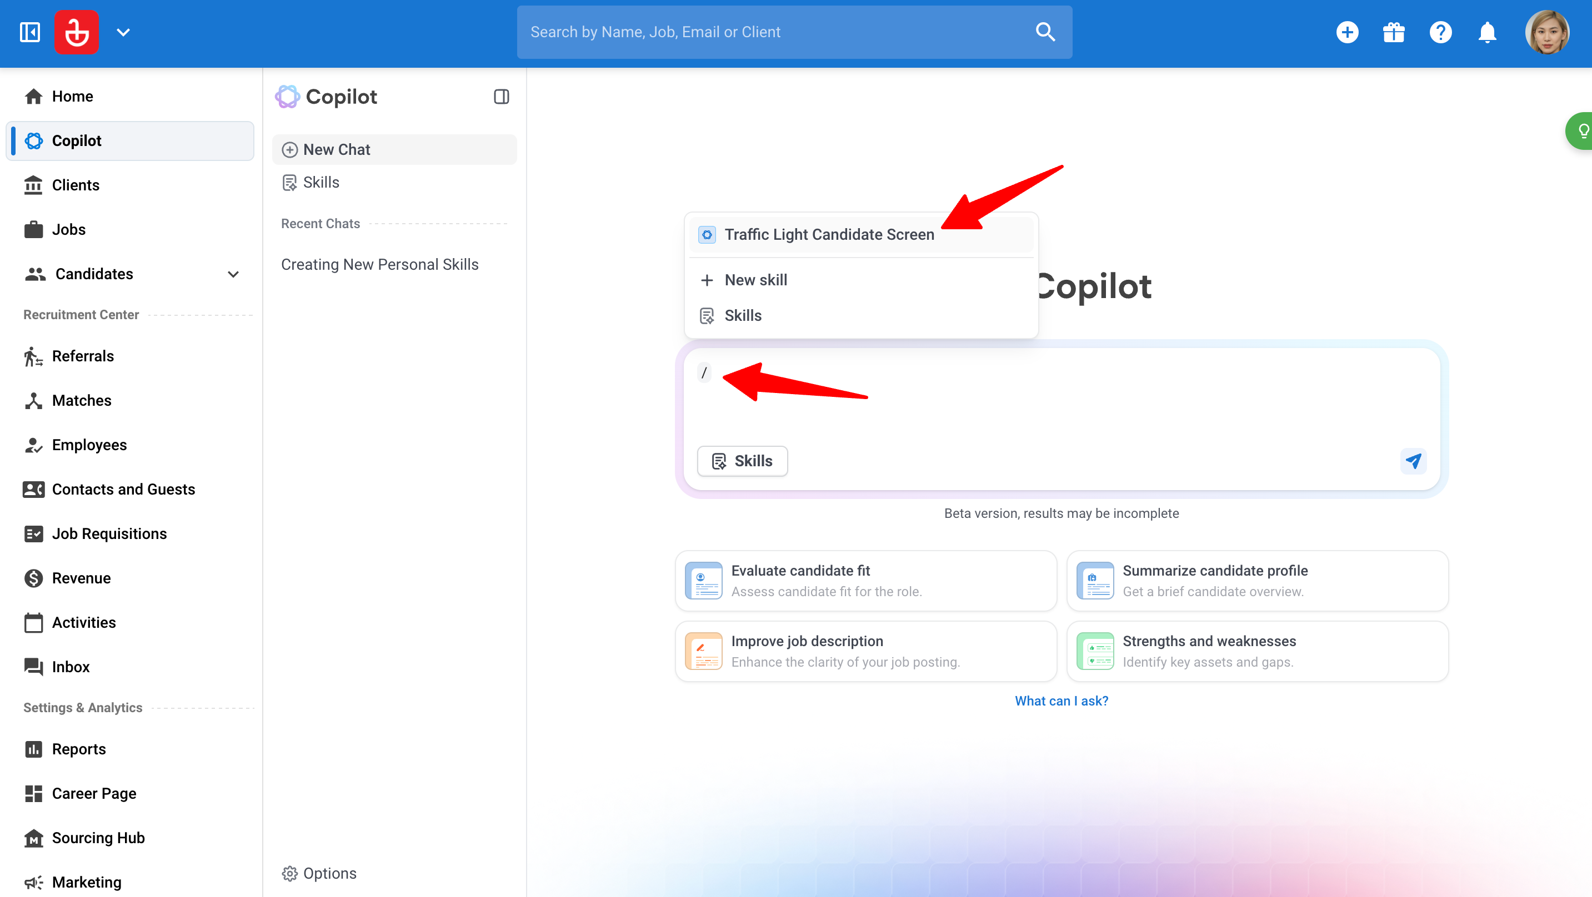Click the Skills button in chat box
Image resolution: width=1592 pixels, height=897 pixels.
[742, 461]
